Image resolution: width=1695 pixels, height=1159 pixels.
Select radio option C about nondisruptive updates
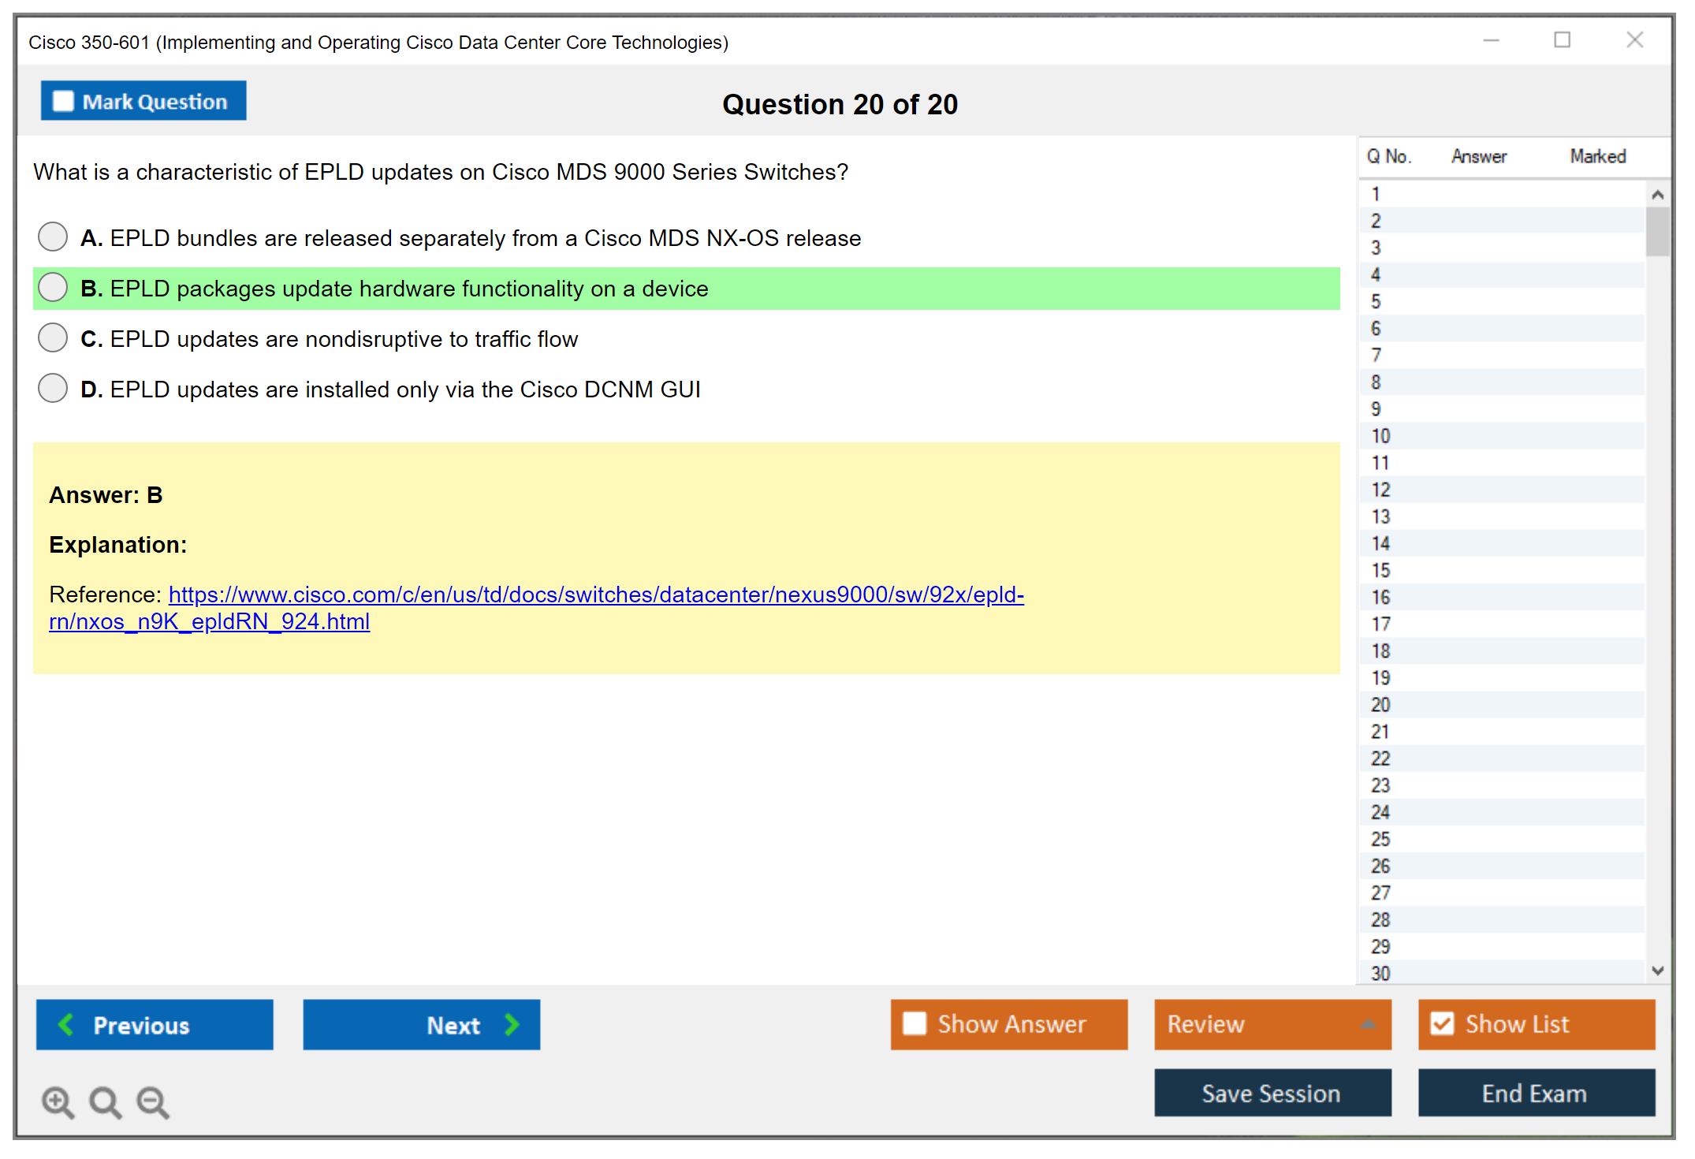coord(53,337)
